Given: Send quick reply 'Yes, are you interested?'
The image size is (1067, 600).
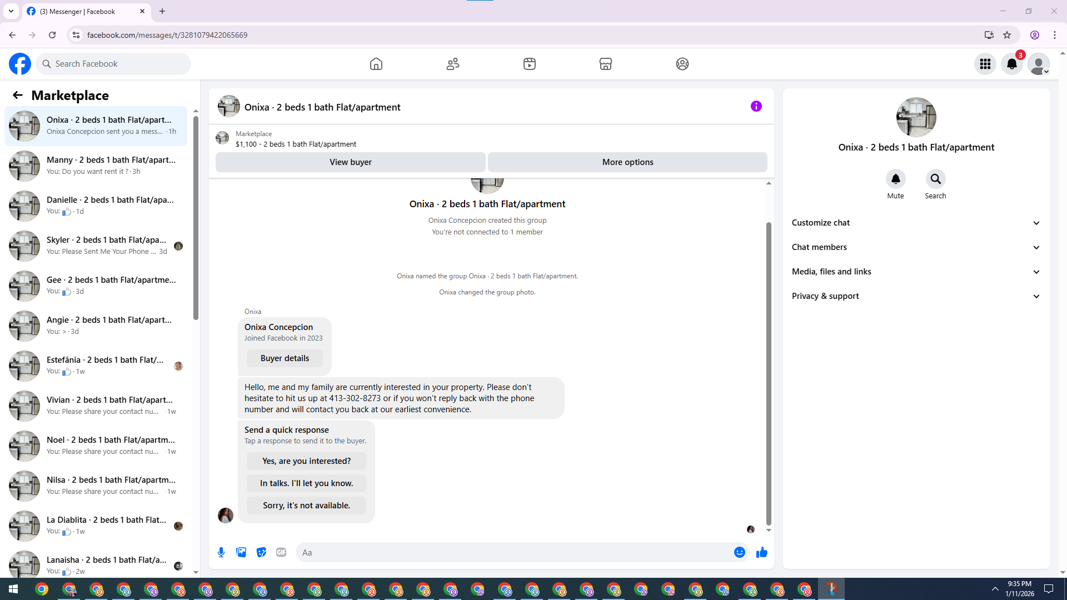Looking at the screenshot, I should click(306, 461).
